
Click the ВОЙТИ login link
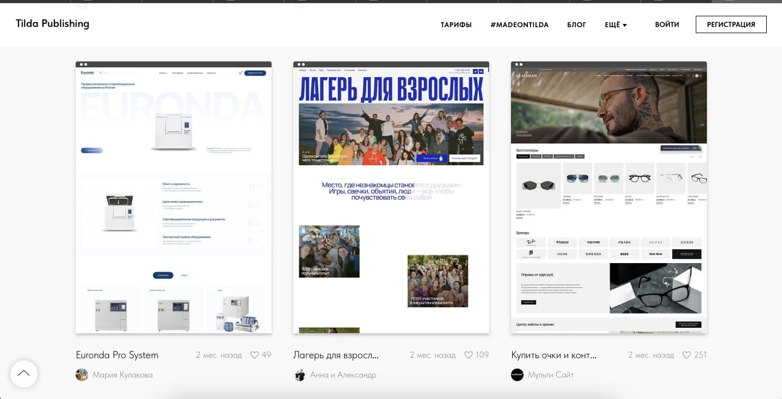(x=667, y=24)
